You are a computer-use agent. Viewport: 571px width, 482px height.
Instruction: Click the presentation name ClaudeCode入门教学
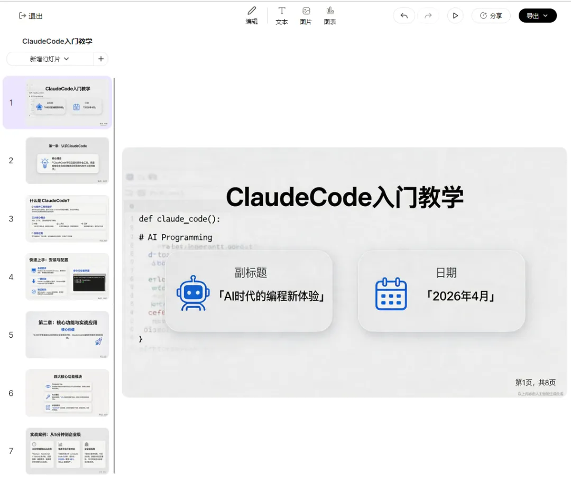(x=57, y=41)
